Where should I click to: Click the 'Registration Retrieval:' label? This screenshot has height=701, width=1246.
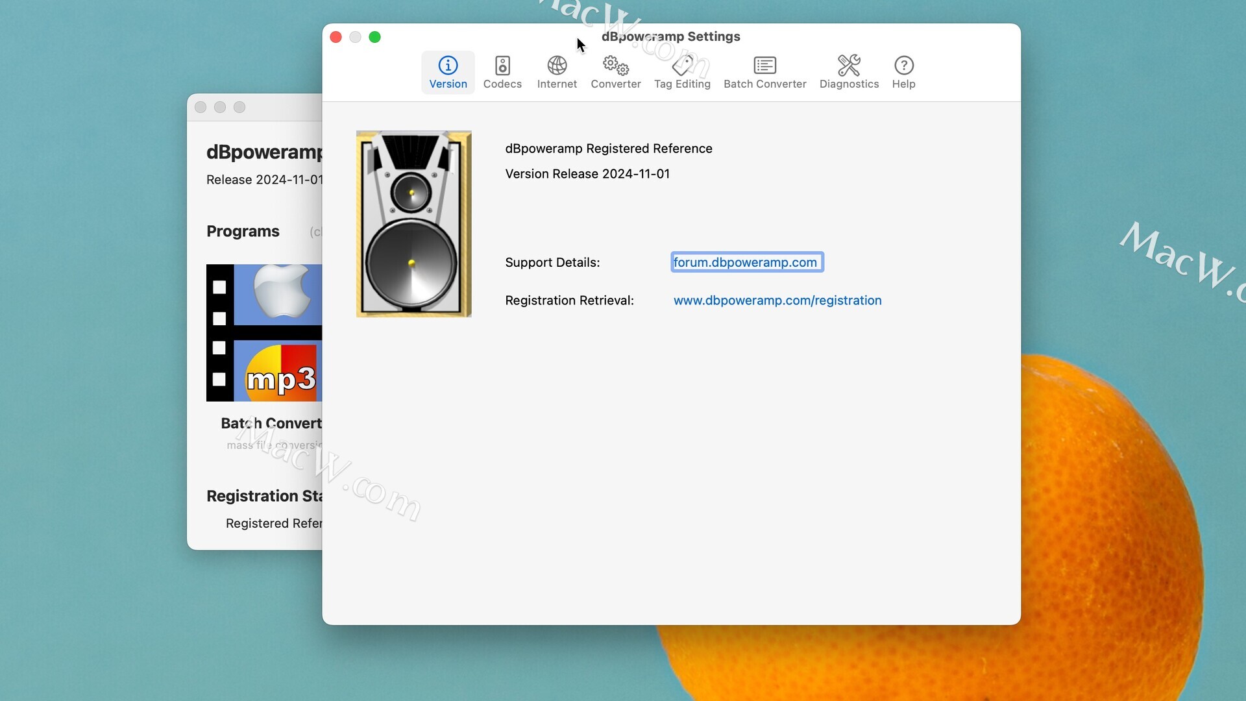coord(569,301)
